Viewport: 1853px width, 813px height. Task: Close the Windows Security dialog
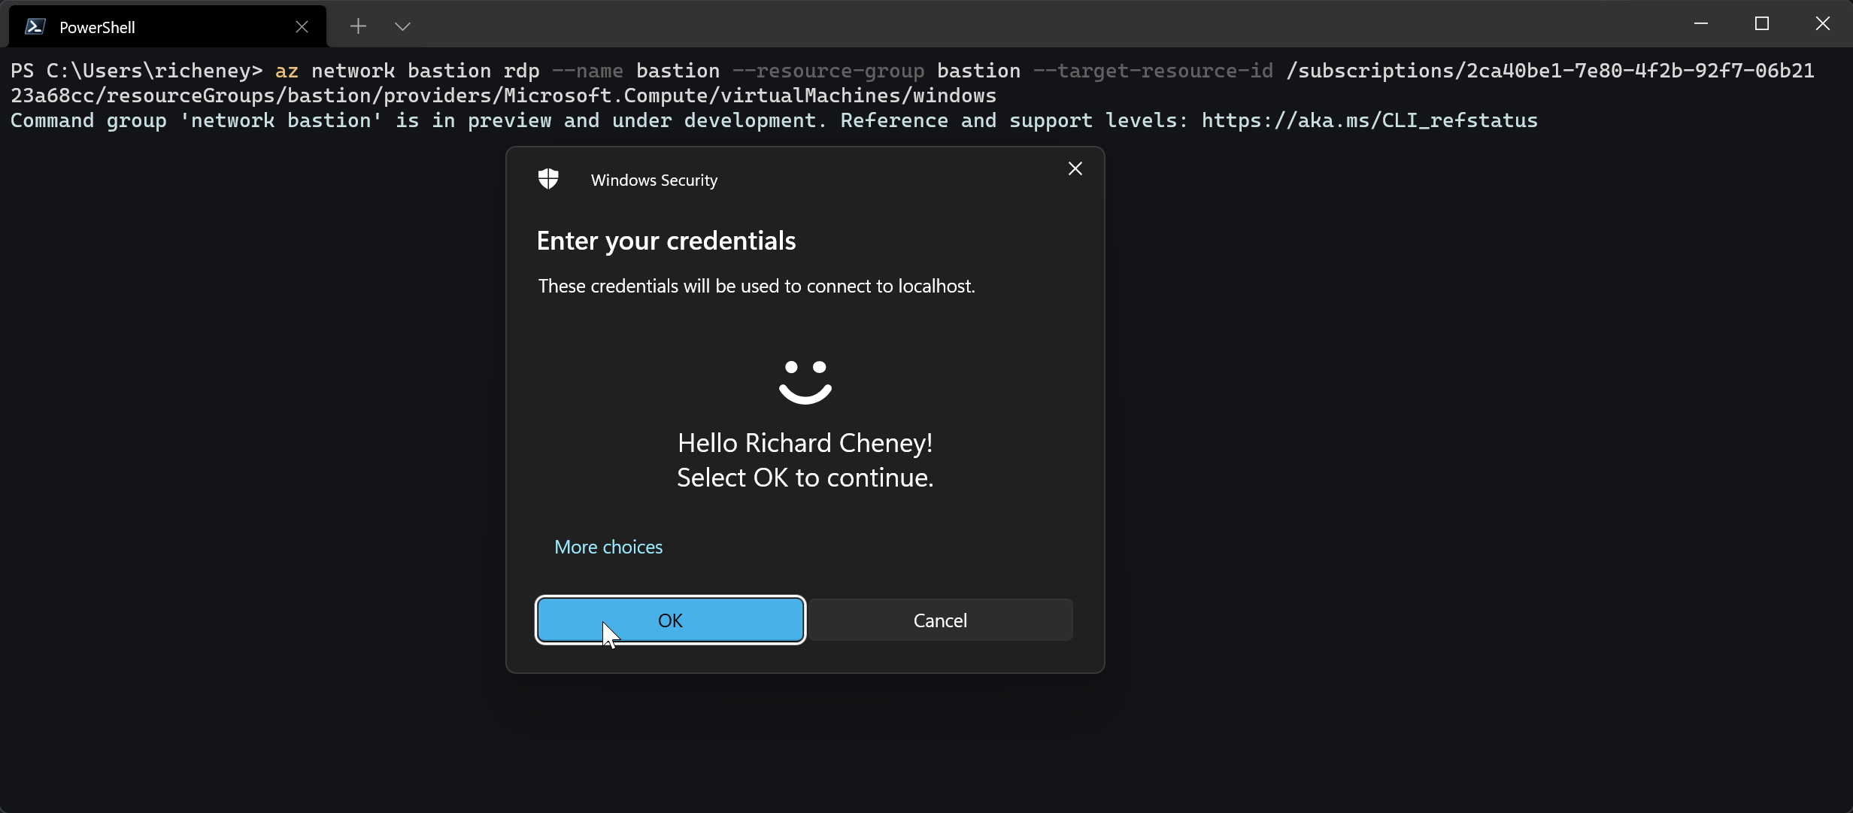(x=1075, y=168)
